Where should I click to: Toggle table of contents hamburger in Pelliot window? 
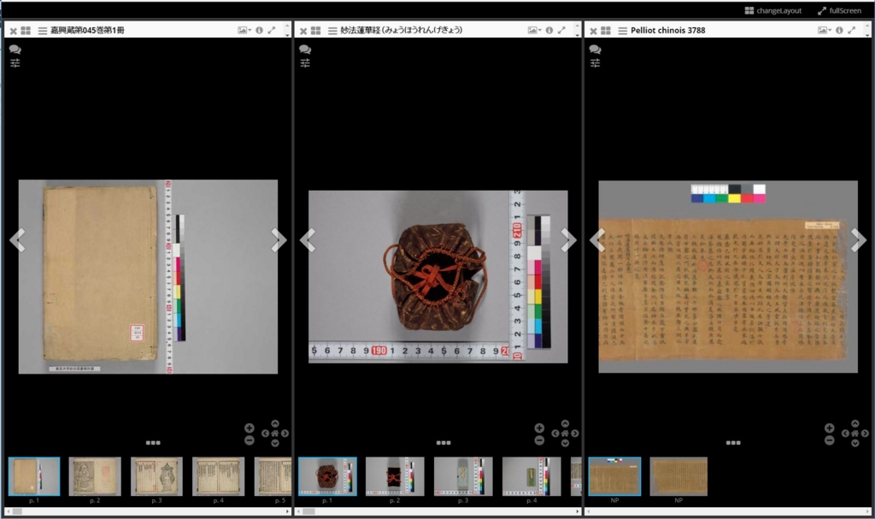(x=623, y=31)
